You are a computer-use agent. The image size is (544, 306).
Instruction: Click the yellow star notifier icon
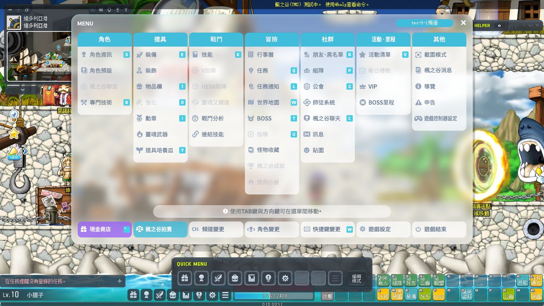[14, 133]
